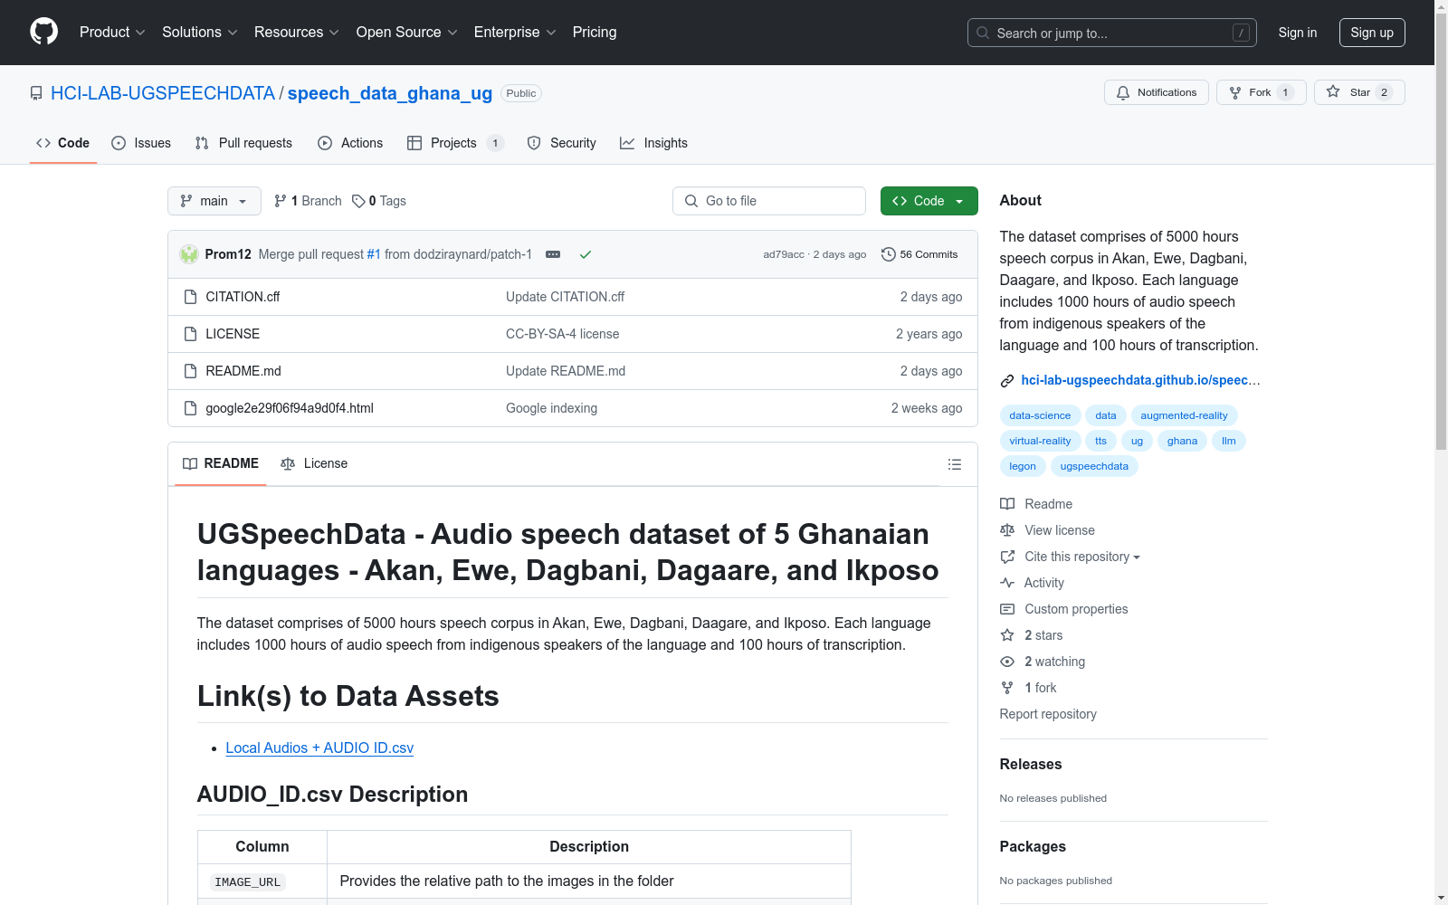This screenshot has width=1448, height=905.
Task: Click the tag icon beside 0 Tags
Action: click(358, 201)
